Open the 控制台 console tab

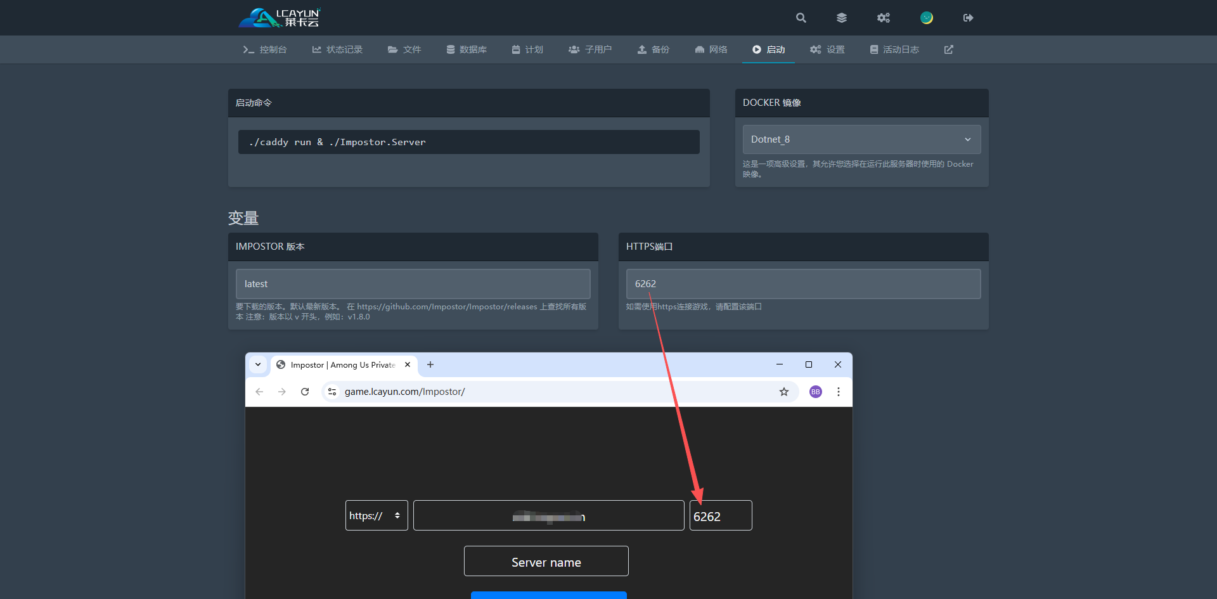pyautogui.click(x=265, y=49)
